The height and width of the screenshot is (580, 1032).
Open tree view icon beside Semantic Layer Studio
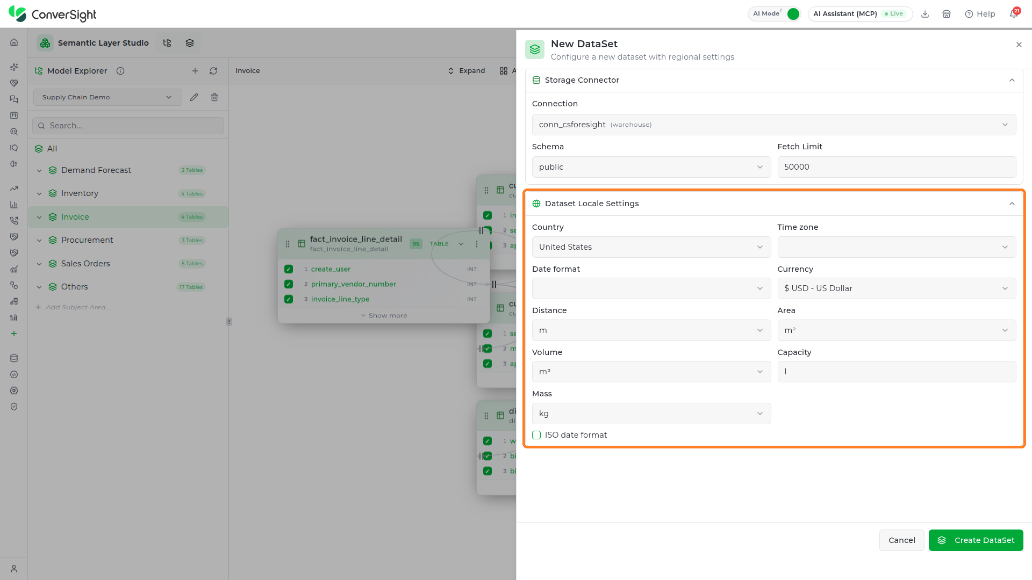point(167,43)
